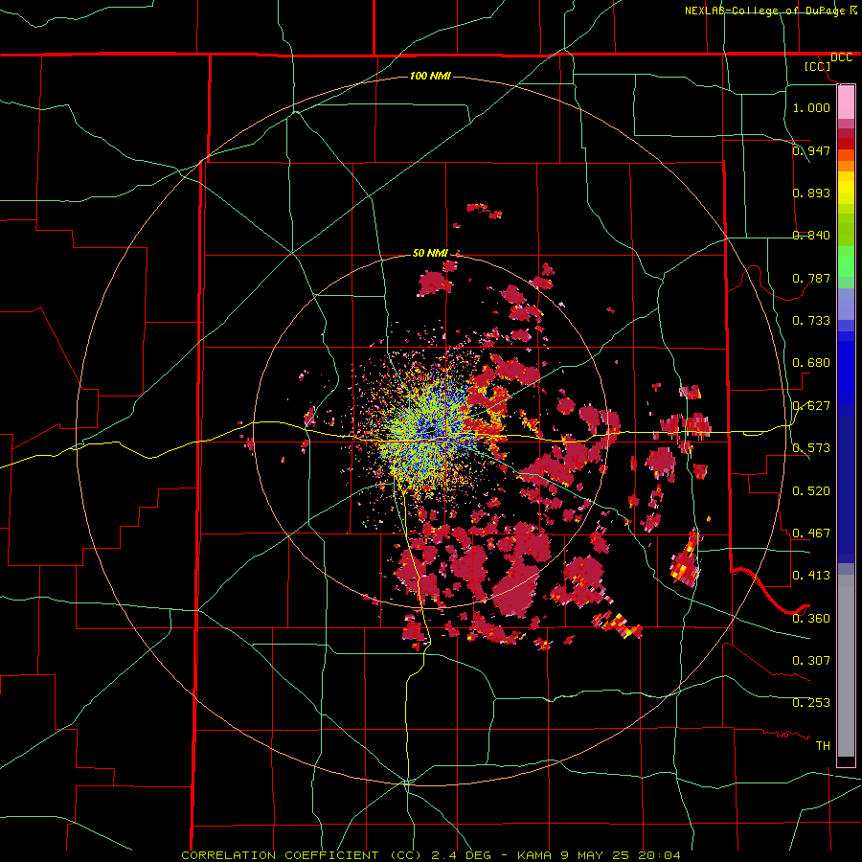Screen dimensions: 862x862
Task: Click the 0.413 legend value
Action: 811,576
